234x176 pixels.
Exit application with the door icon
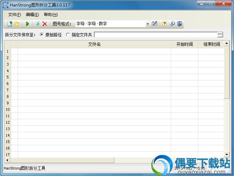pos(180,24)
